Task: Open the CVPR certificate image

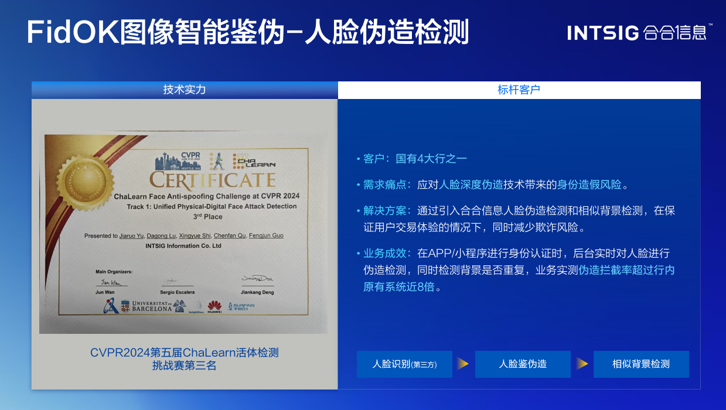Action: tap(183, 233)
